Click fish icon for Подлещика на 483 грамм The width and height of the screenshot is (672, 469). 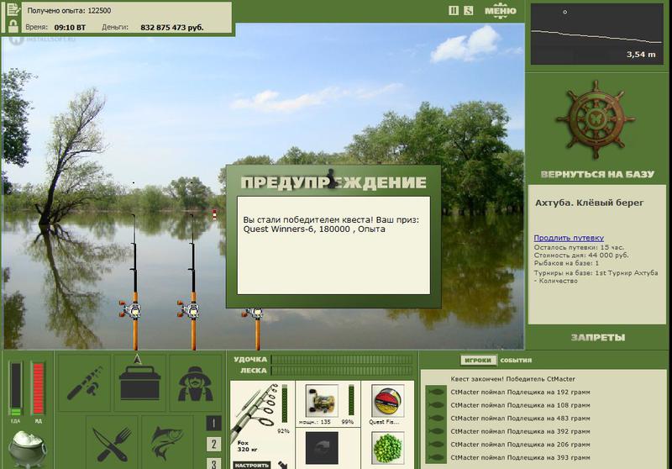pyautogui.click(x=436, y=418)
